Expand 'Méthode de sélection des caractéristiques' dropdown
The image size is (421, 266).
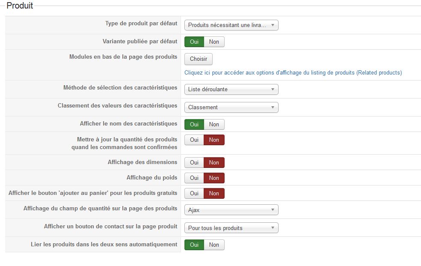point(231,90)
